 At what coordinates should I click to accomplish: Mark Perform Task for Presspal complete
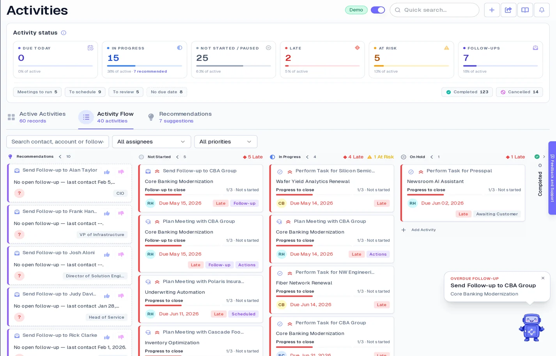[411, 172]
